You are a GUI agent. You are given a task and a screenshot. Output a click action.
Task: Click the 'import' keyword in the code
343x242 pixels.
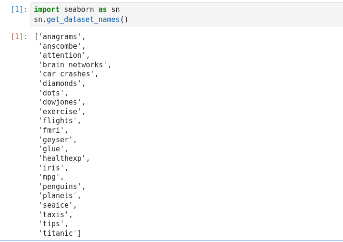(x=47, y=10)
